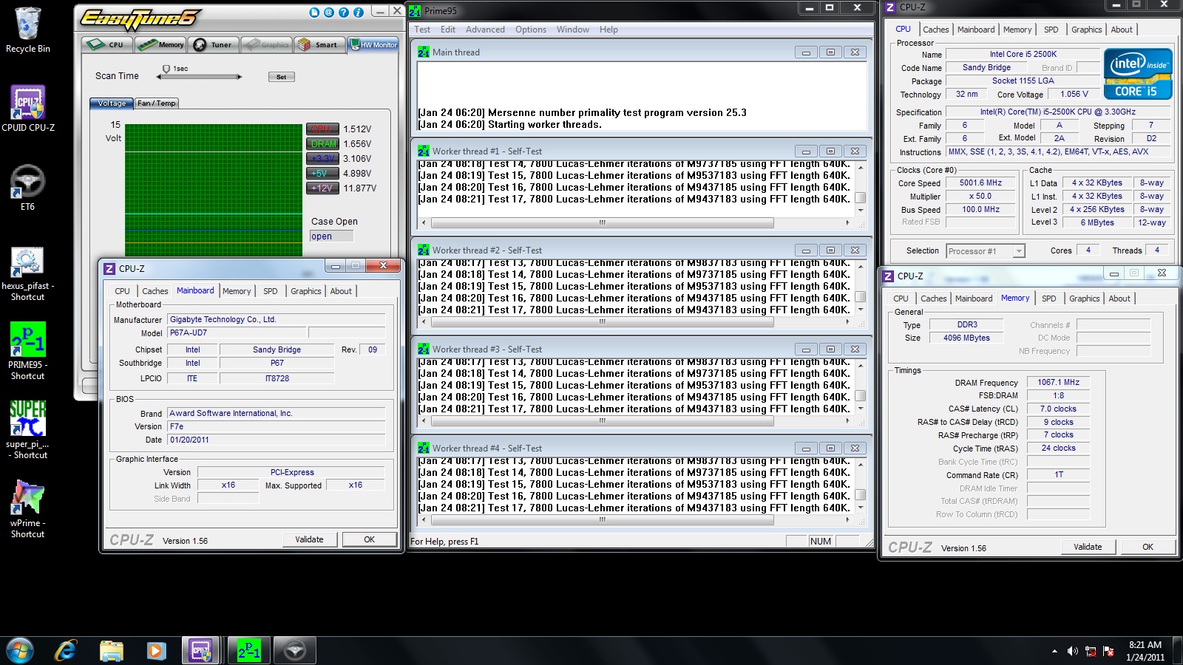Toggle the CPU voltage legend swatch

[322, 129]
